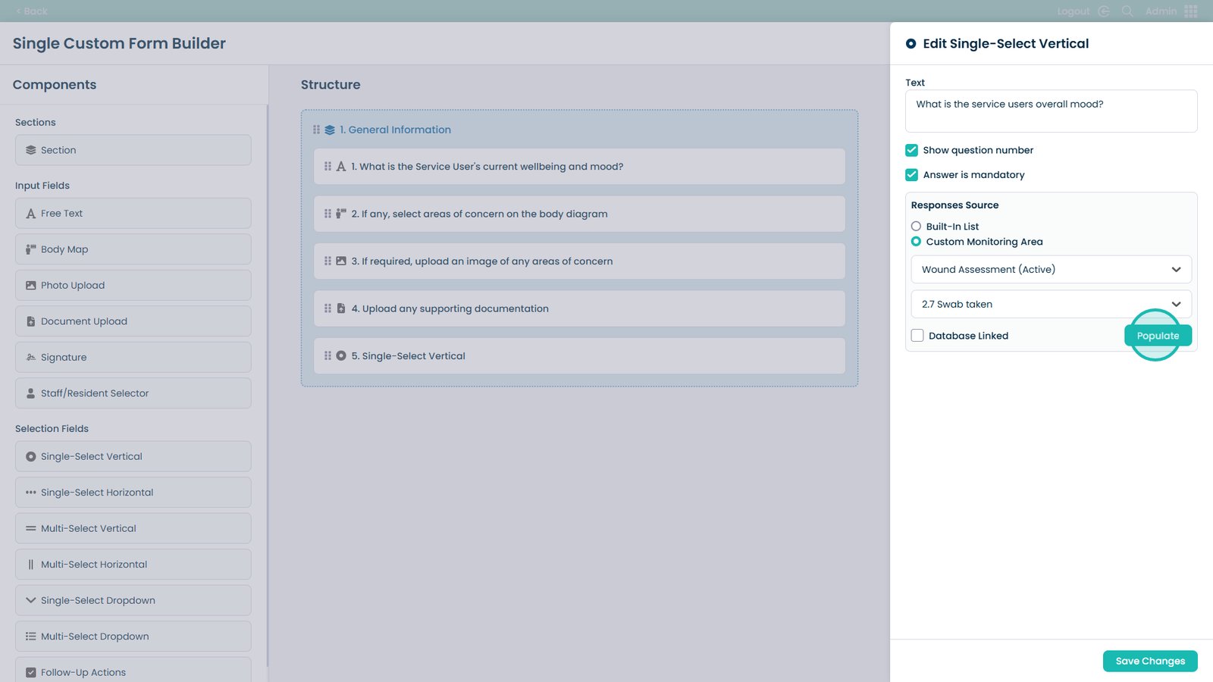Click the logout arrow icon

(x=1104, y=11)
